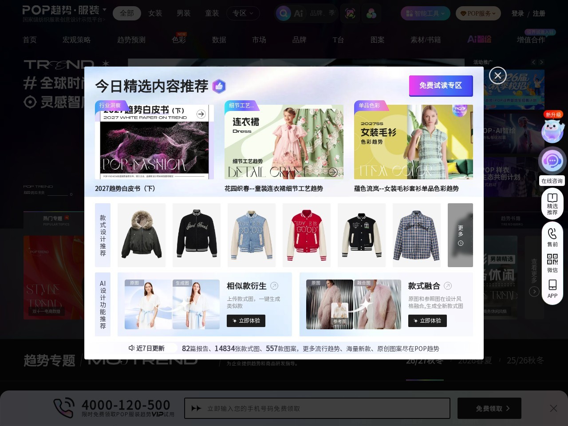The height and width of the screenshot is (426, 568).
Task: Expand the POP服务 dropdown
Action: coord(478,13)
